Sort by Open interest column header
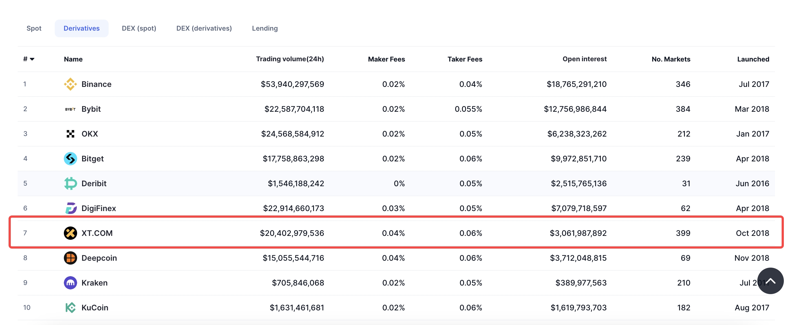 point(584,59)
